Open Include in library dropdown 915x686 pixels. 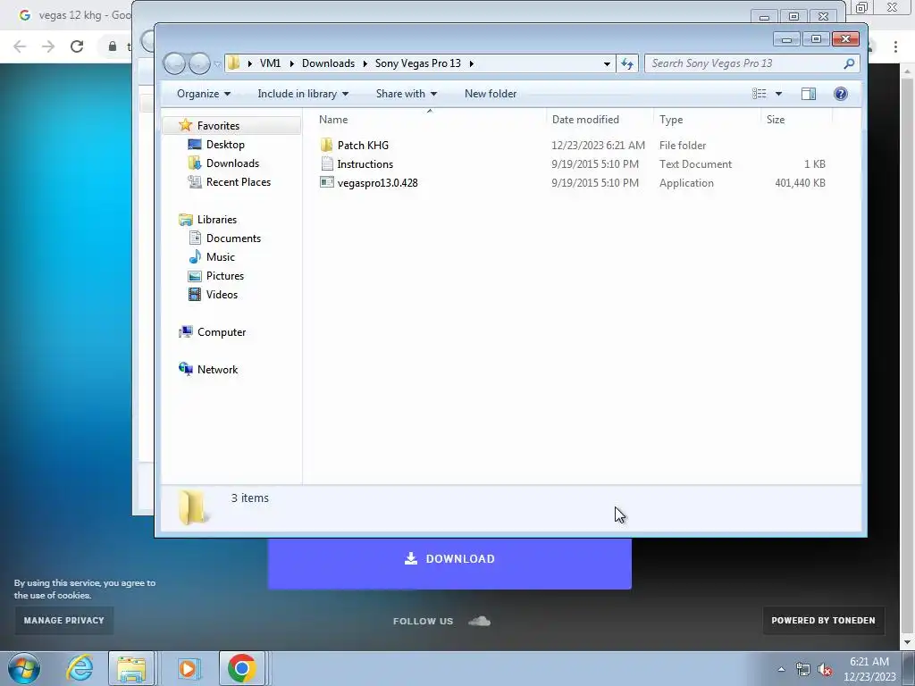click(x=303, y=94)
